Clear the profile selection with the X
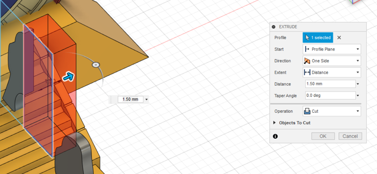 pos(339,38)
